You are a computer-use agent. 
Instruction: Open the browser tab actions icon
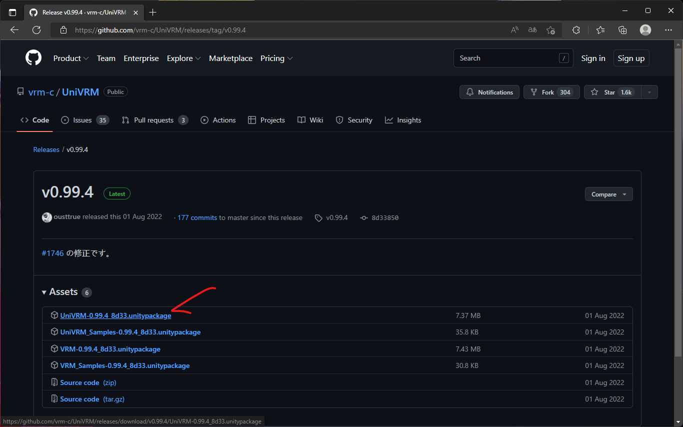pos(12,12)
